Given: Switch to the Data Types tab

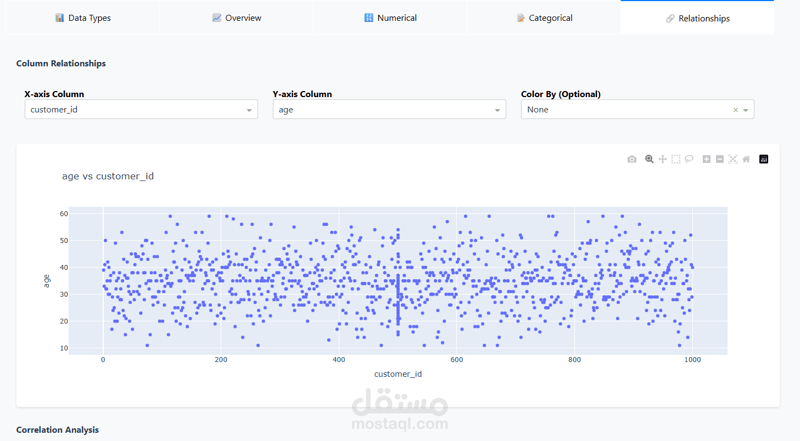Looking at the screenshot, I should [83, 18].
